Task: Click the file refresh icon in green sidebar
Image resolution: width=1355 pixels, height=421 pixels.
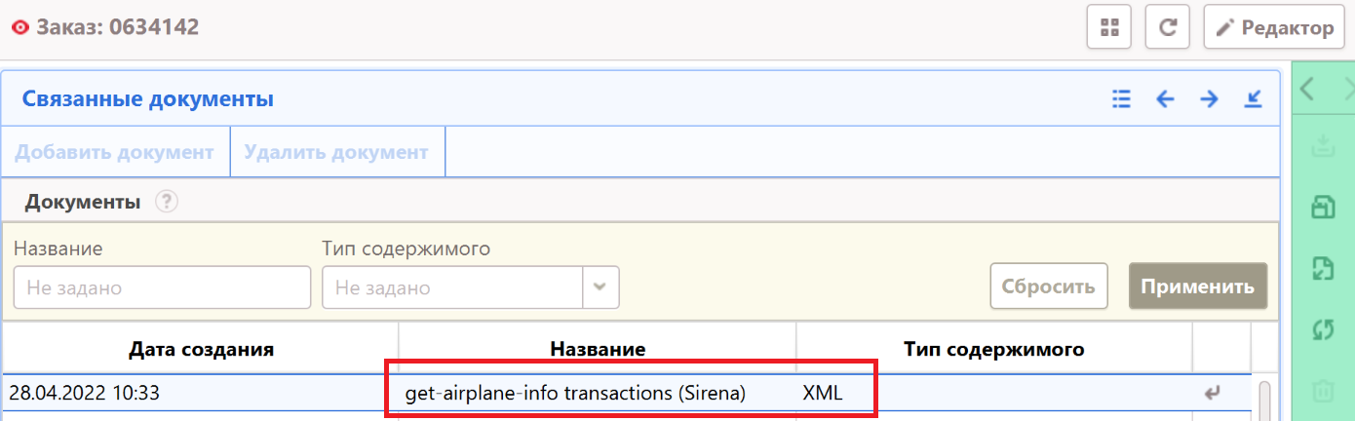Action: pos(1323,268)
